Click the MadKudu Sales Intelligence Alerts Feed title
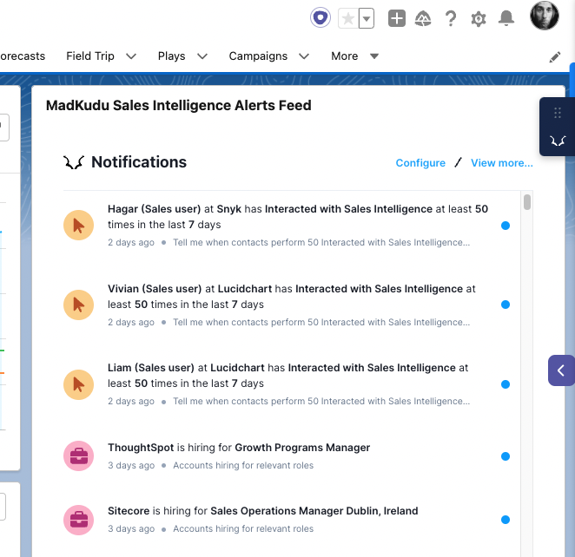The height and width of the screenshot is (557, 575). 179,106
